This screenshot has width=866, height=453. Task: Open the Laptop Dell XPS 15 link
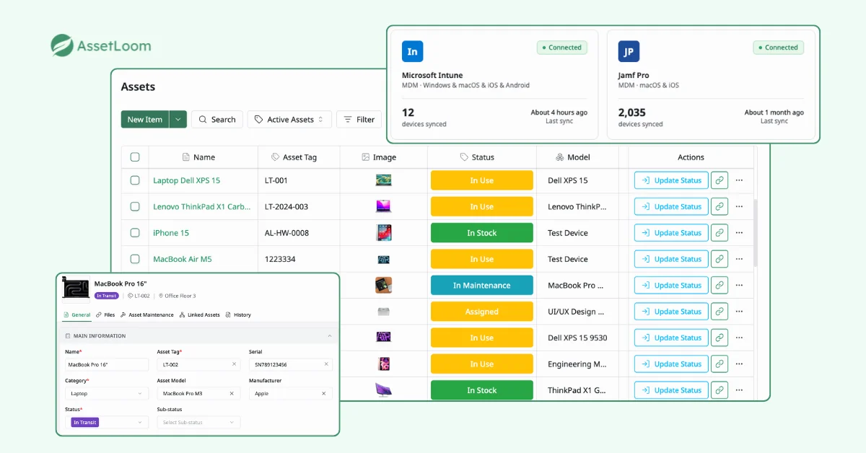click(187, 180)
